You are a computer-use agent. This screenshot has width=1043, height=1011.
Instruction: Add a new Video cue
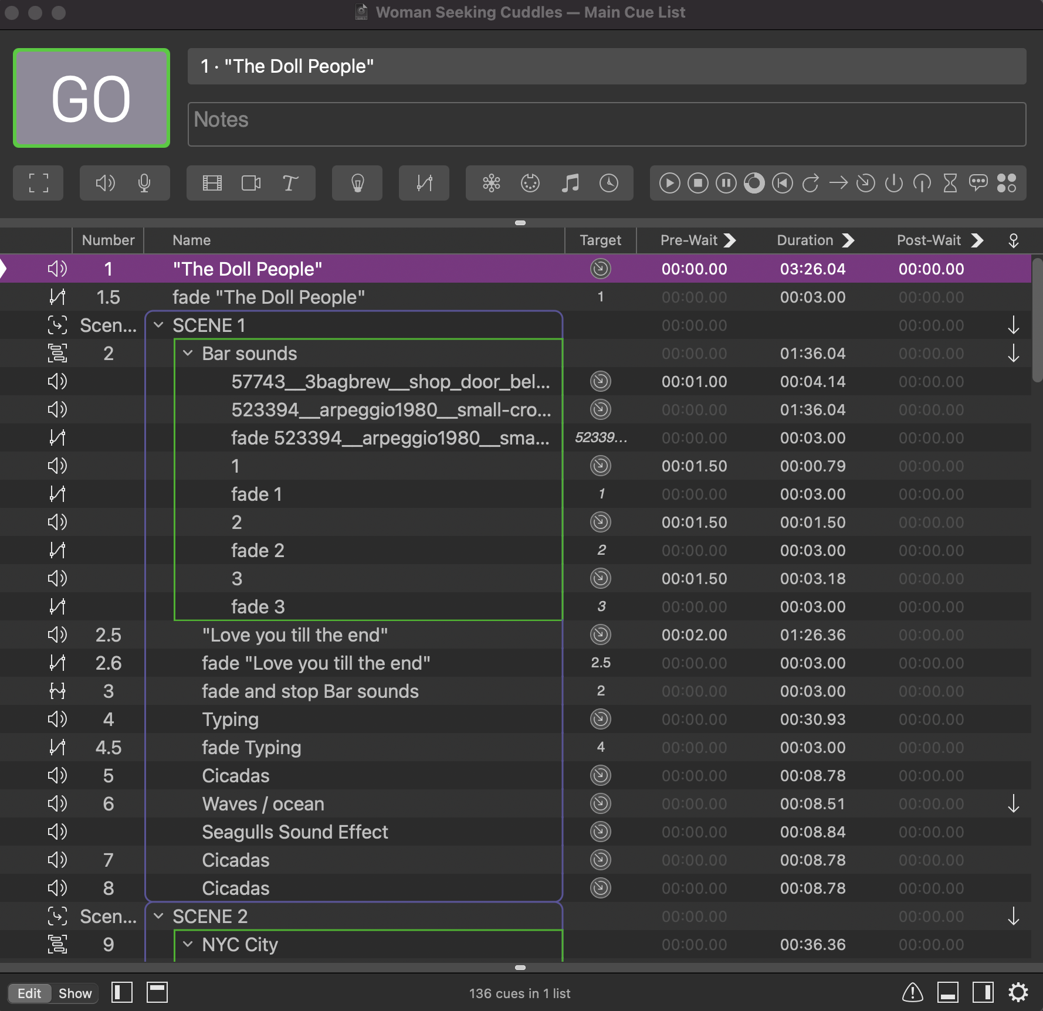tap(212, 183)
